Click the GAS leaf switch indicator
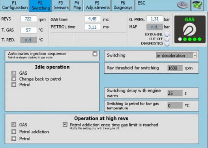 [190, 29]
